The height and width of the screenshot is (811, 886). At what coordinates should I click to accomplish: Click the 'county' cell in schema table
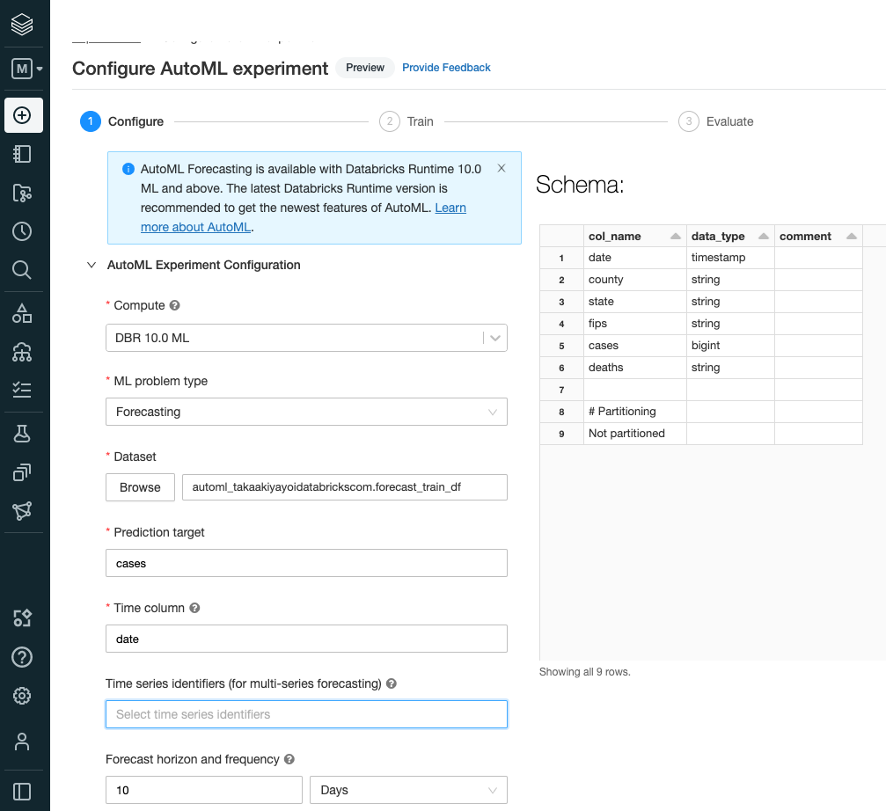pyautogui.click(x=634, y=280)
